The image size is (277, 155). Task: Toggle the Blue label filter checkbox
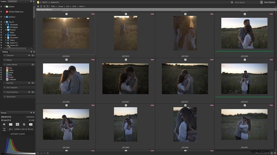click(x=1, y=75)
